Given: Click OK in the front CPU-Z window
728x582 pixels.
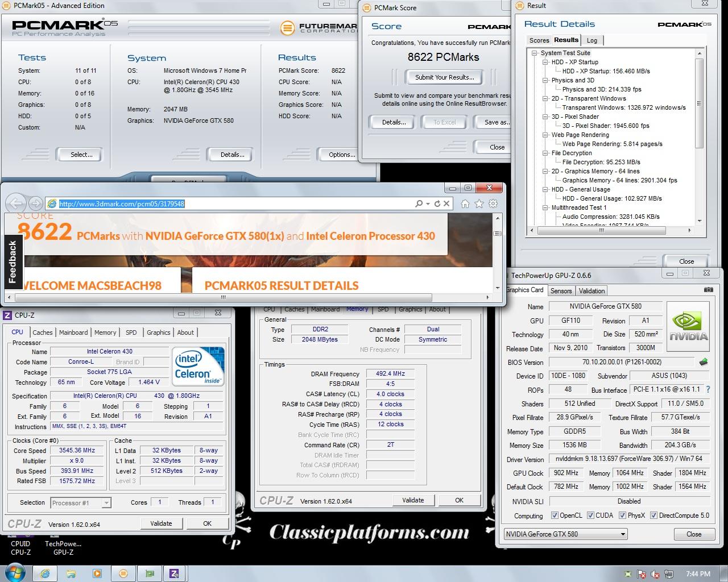Looking at the screenshot, I should click(208, 523).
